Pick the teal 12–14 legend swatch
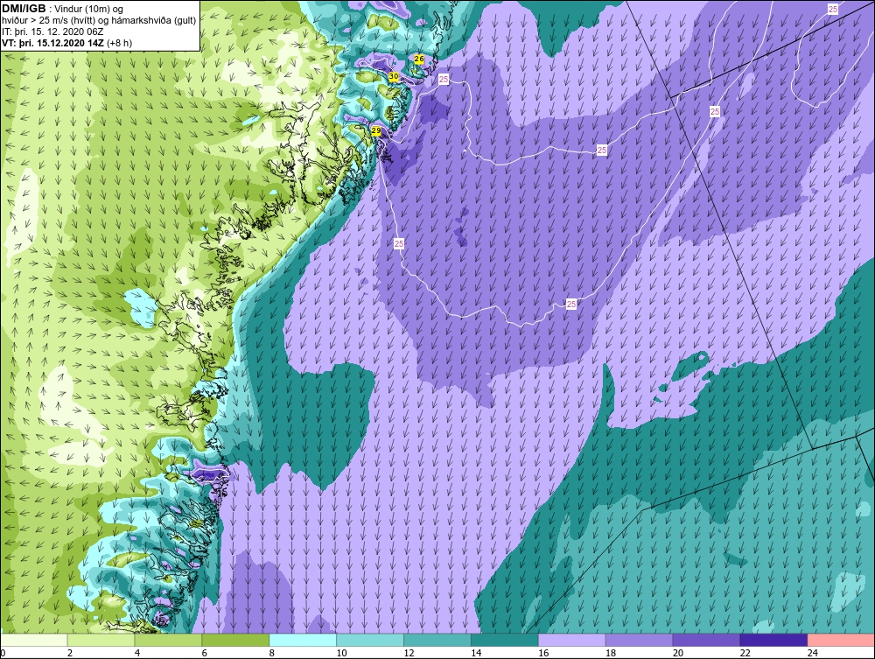875x659 pixels. click(437, 640)
